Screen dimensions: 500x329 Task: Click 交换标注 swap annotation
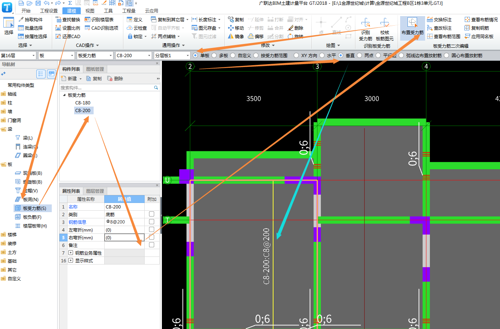[x=439, y=19]
